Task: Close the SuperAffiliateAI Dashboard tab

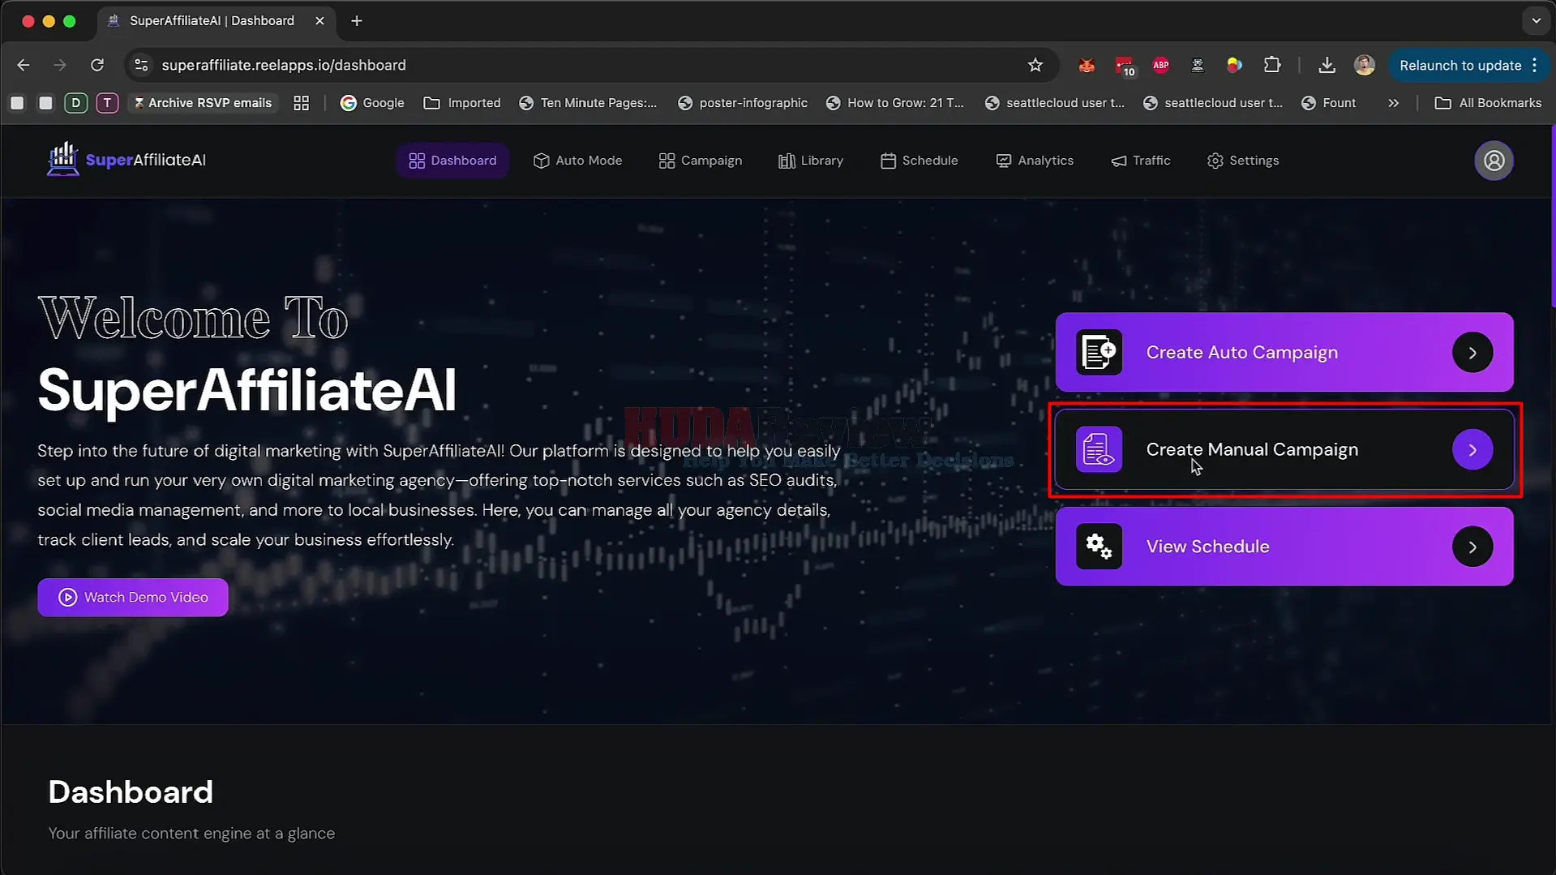Action: pos(319,21)
